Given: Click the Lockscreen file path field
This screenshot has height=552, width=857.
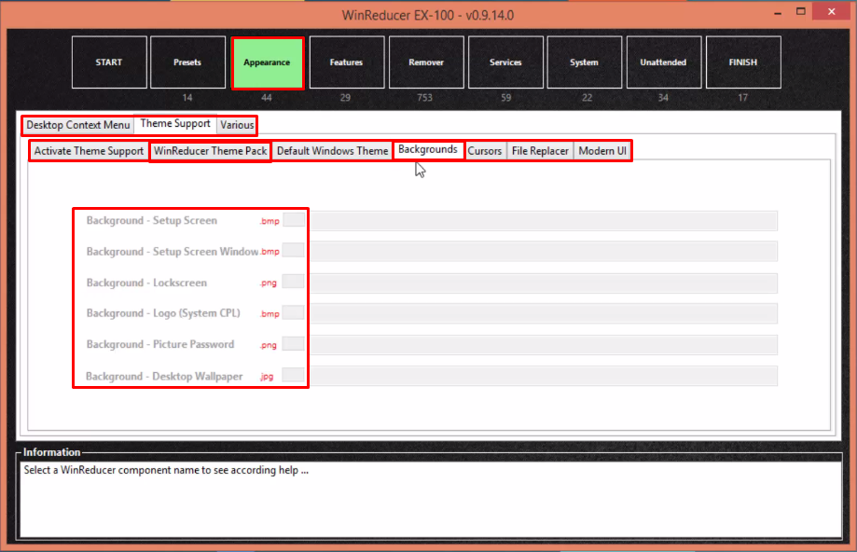Looking at the screenshot, I should [544, 283].
